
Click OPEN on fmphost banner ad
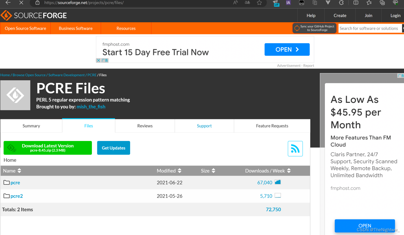point(287,49)
